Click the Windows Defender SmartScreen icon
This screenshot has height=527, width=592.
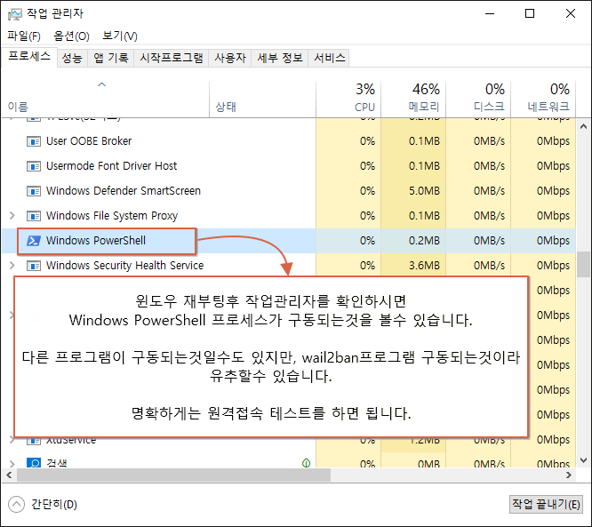(34, 191)
